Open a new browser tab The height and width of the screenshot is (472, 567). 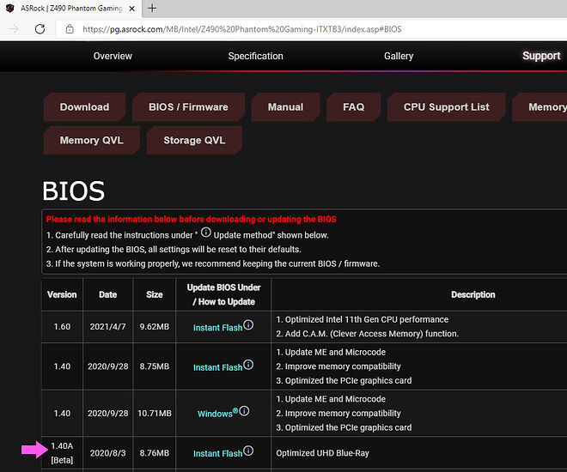pos(152,9)
